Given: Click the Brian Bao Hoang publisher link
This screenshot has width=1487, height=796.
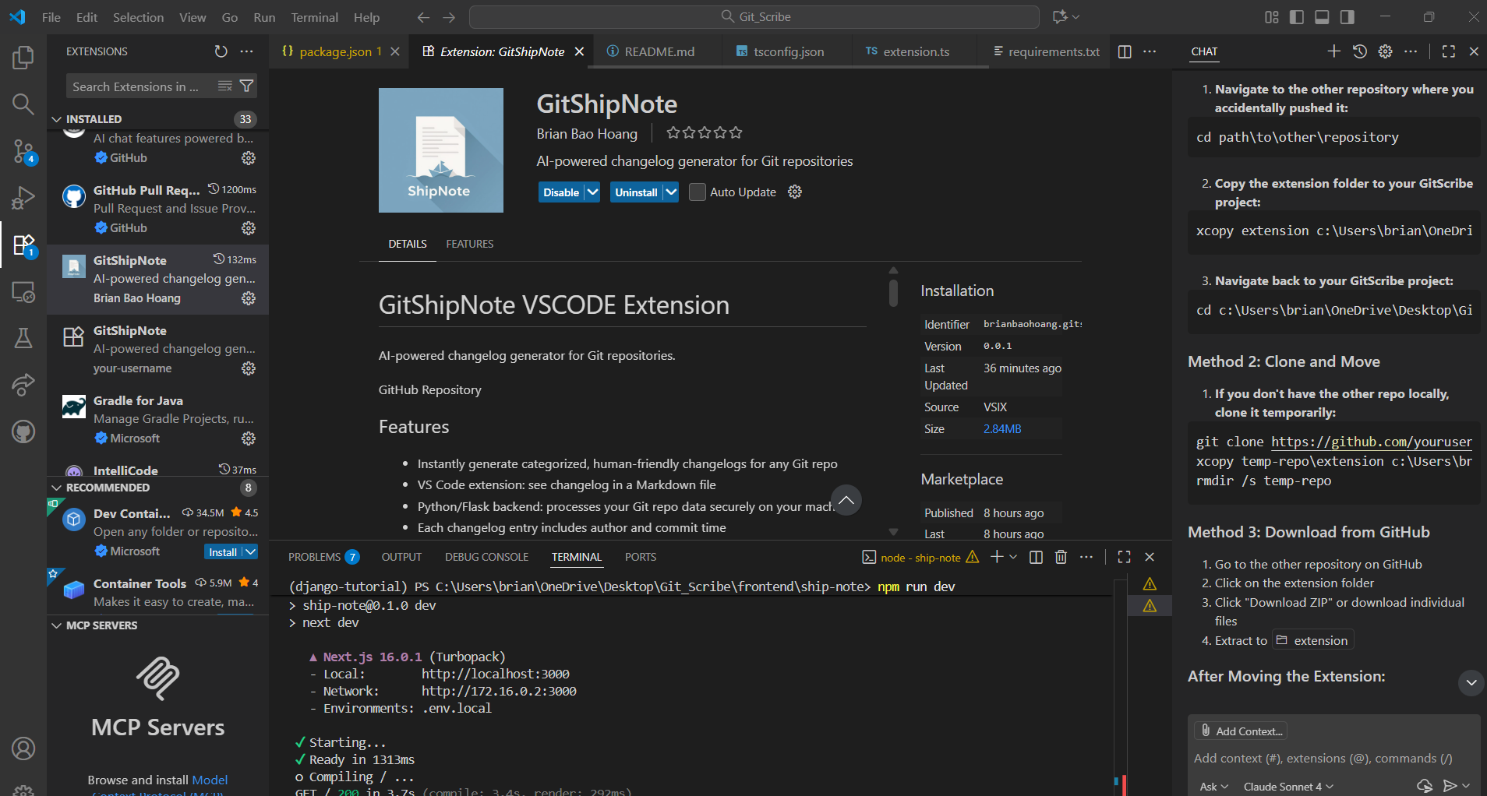Looking at the screenshot, I should click(587, 133).
